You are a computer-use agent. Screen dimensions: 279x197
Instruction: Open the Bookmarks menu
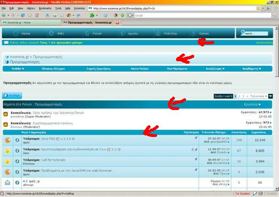pos(45,8)
